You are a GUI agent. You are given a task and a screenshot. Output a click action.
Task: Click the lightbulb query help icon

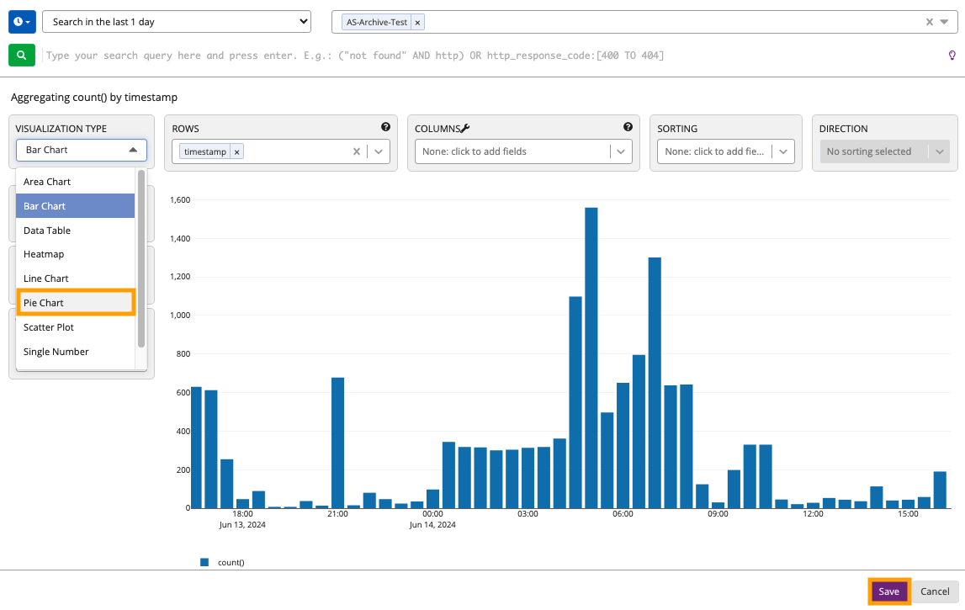click(x=952, y=56)
